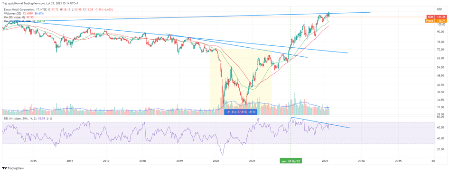This screenshot has width=450, height=172.
Task: Click the '38.50' price axis label
Action: (x=440, y=92)
